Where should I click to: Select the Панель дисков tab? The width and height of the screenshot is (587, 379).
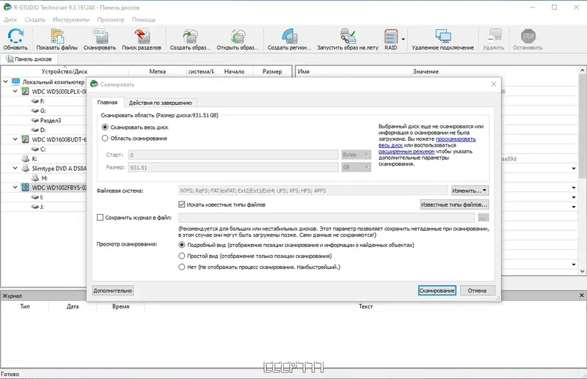[x=29, y=59]
